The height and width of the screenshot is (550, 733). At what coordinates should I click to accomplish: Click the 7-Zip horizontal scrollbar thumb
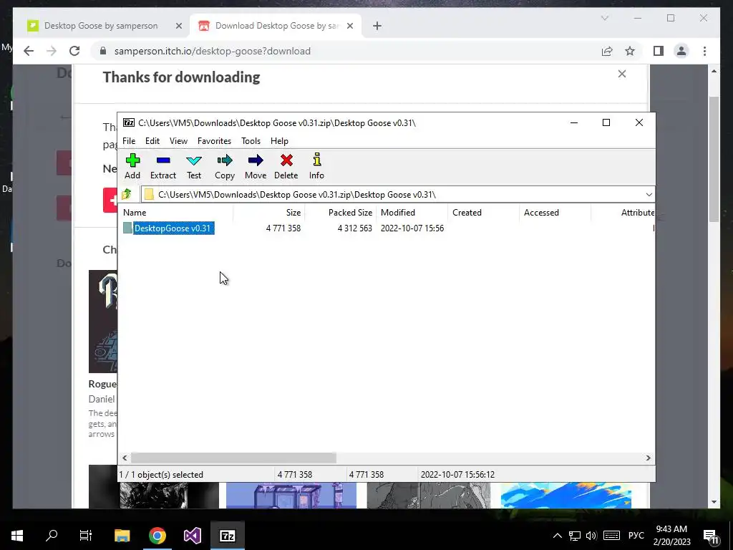[233, 458]
